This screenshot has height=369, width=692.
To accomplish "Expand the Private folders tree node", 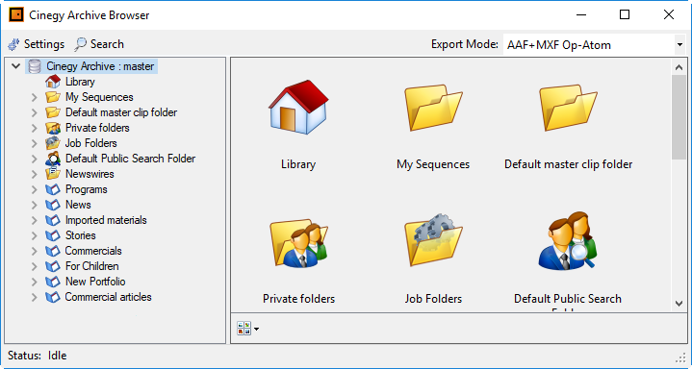I will pos(35,128).
